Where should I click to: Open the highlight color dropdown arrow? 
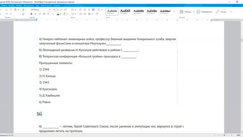click(67, 14)
